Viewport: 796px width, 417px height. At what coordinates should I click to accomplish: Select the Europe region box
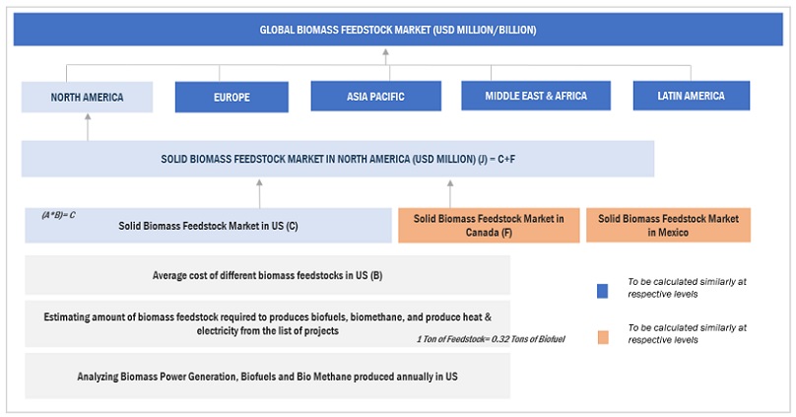pyautogui.click(x=232, y=97)
